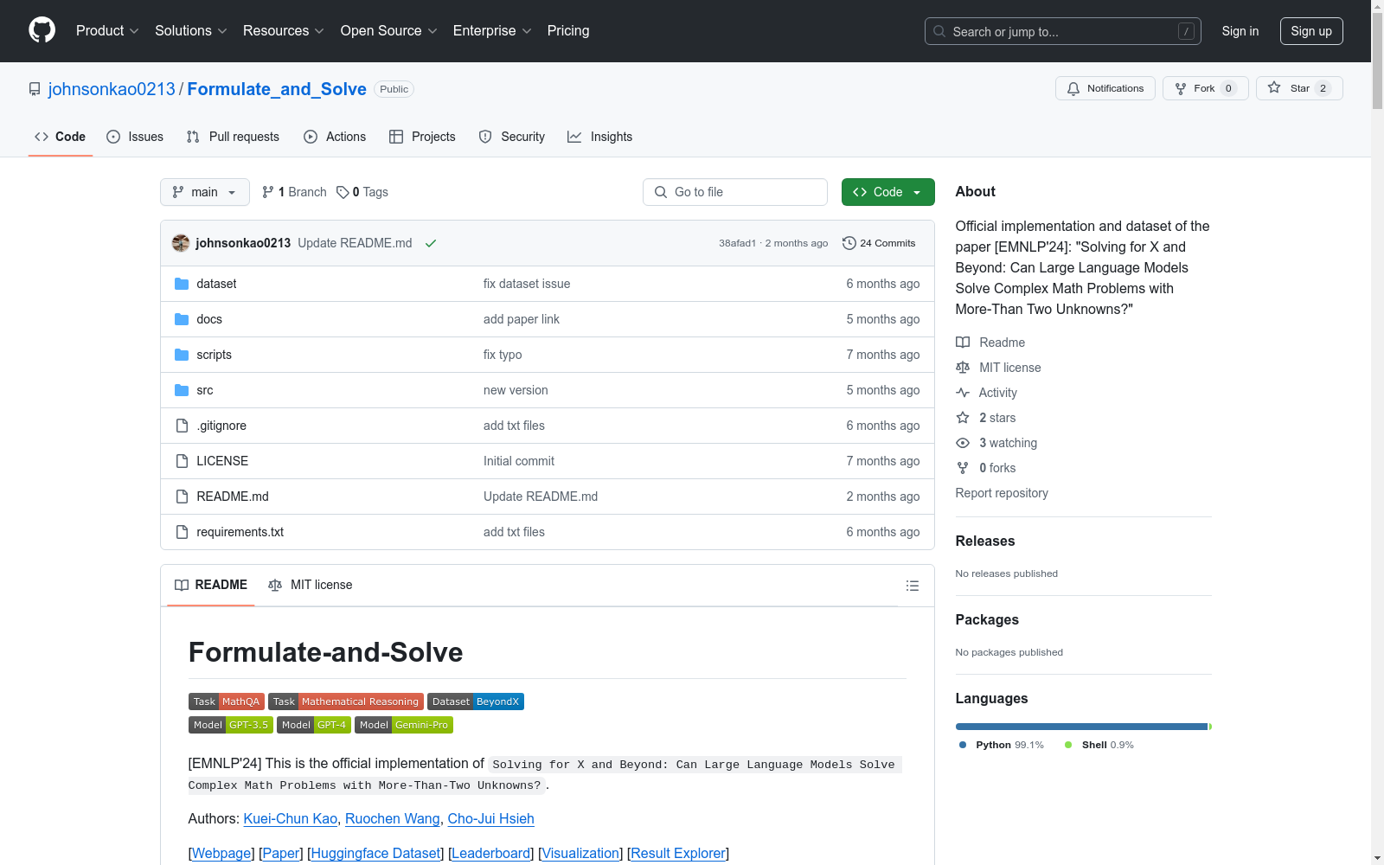
Task: Expand the Enterprise menu
Action: click(492, 31)
